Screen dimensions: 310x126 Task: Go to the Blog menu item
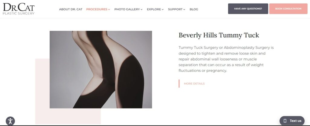[x=194, y=9]
